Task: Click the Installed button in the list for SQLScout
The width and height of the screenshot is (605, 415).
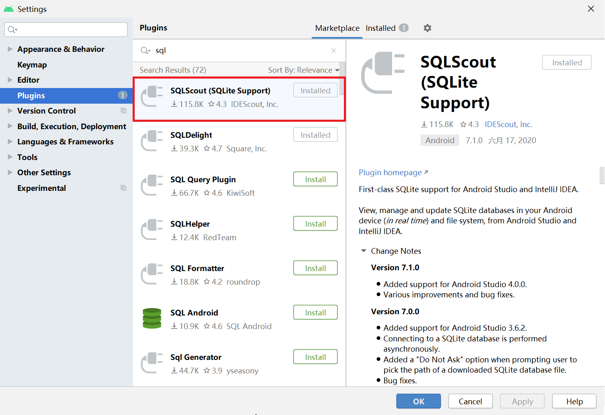Action: tap(315, 90)
